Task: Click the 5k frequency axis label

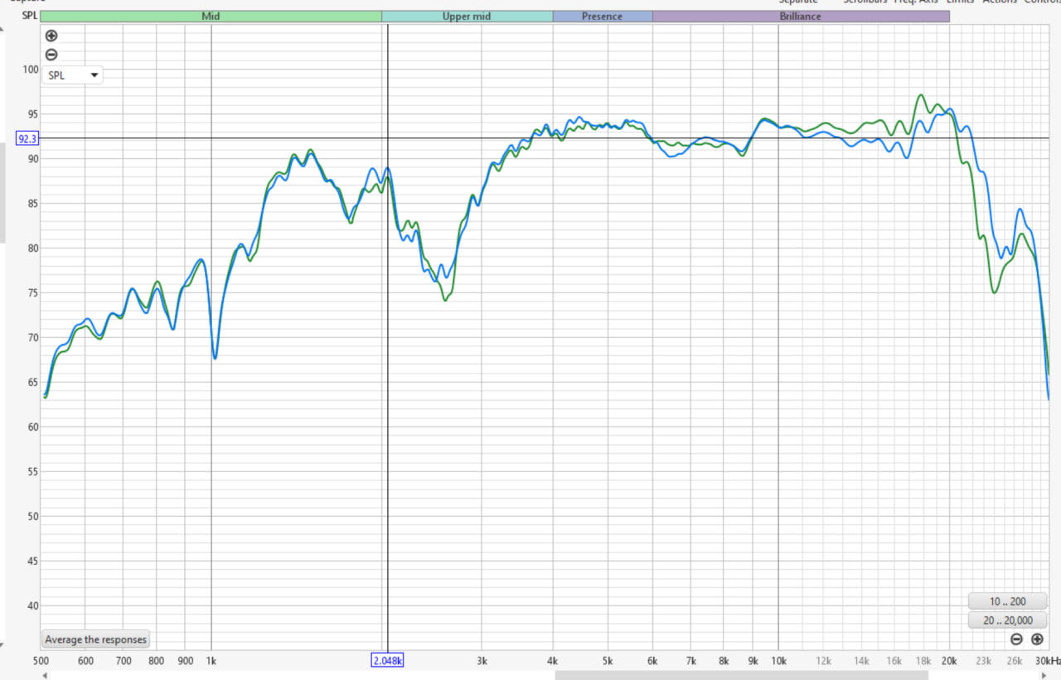Action: [608, 661]
